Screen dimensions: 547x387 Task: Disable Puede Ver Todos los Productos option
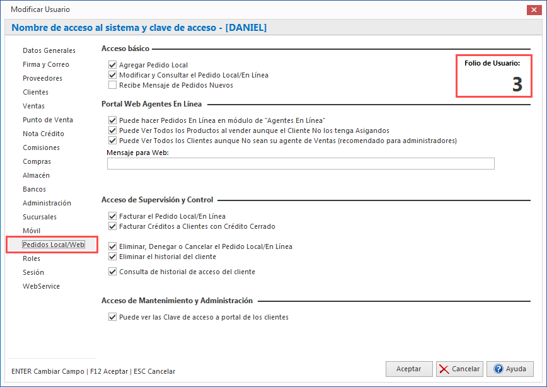coord(112,130)
